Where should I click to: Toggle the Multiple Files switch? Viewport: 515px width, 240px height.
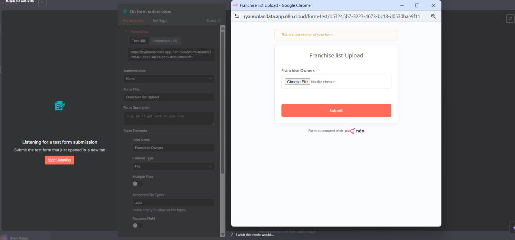[138, 184]
